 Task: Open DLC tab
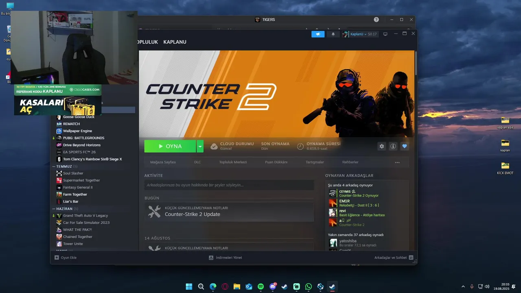coord(197,162)
